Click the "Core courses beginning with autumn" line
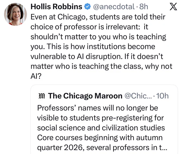Image resolution: width=182 pixels, height=154 pixels. pyautogui.click(x=100, y=138)
